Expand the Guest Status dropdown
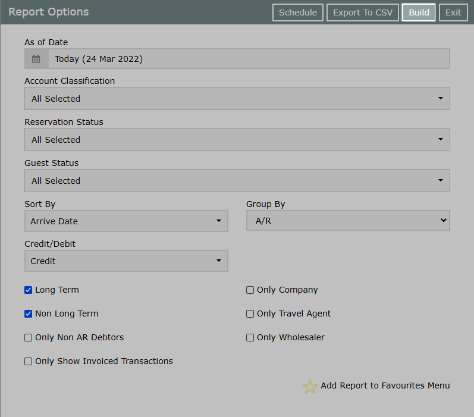Screen dimensions: 474x417 pyautogui.click(x=237, y=180)
